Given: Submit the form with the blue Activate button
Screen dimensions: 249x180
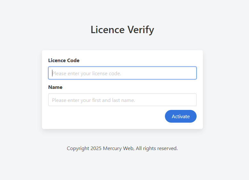Looking at the screenshot, I should click(181, 116).
